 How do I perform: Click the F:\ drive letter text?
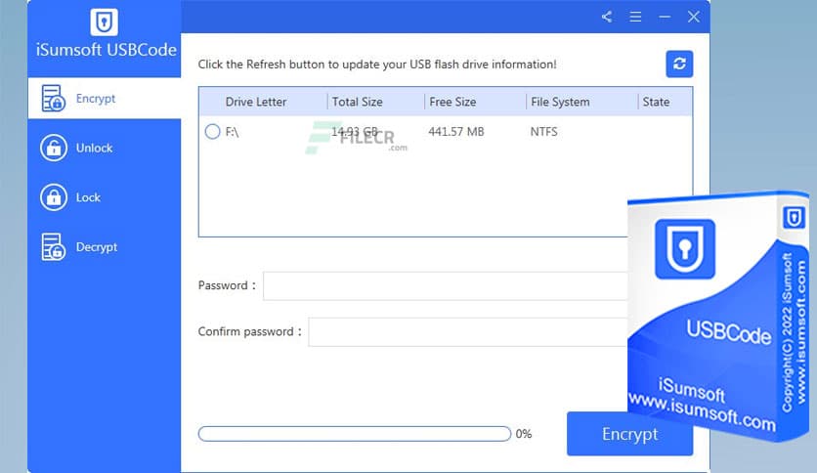pos(232,132)
